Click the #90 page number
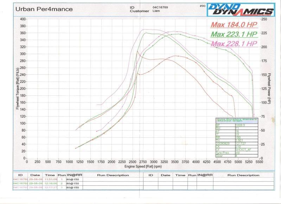This screenshot has width=281, height=204. coord(202,6)
